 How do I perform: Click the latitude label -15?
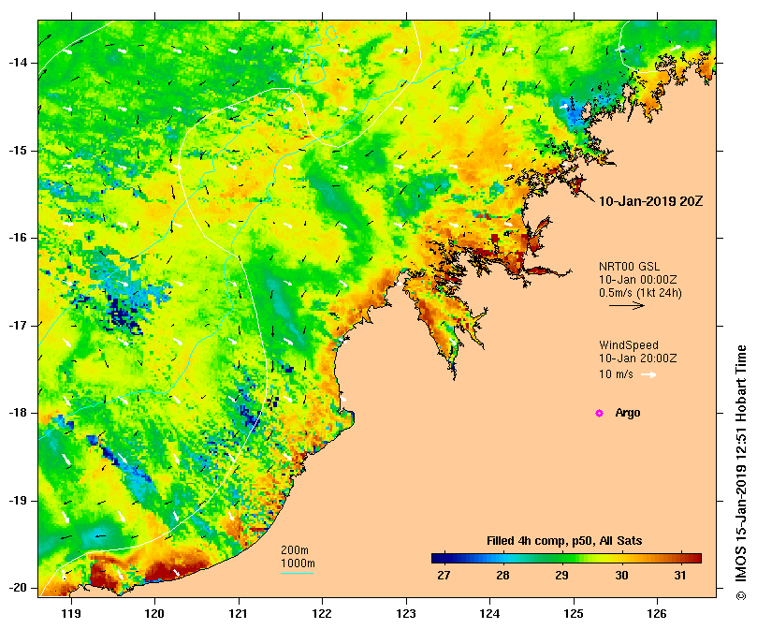[19, 151]
